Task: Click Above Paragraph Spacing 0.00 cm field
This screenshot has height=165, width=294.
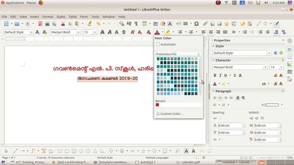Action: [230, 126]
